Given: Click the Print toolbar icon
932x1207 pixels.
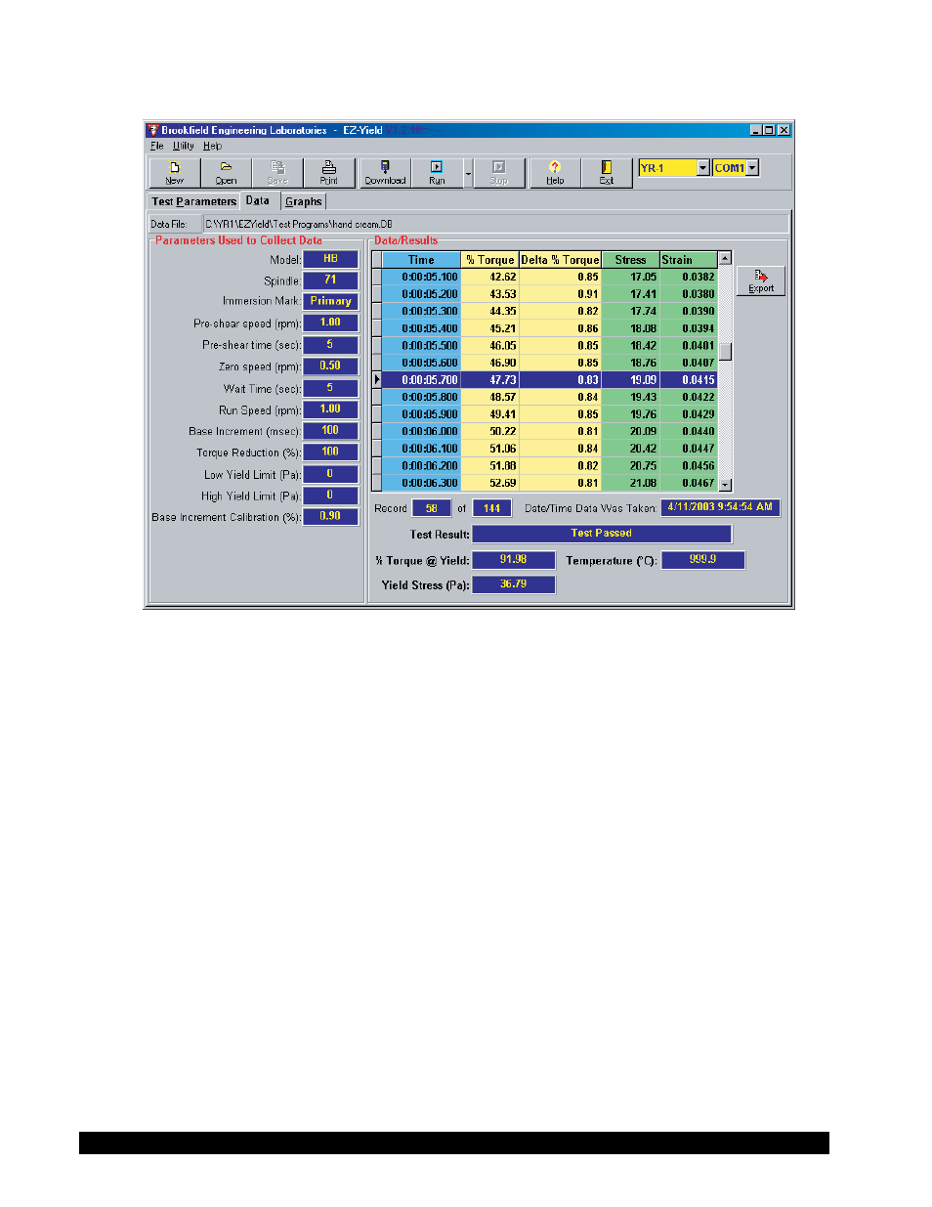Looking at the screenshot, I should 329,173.
